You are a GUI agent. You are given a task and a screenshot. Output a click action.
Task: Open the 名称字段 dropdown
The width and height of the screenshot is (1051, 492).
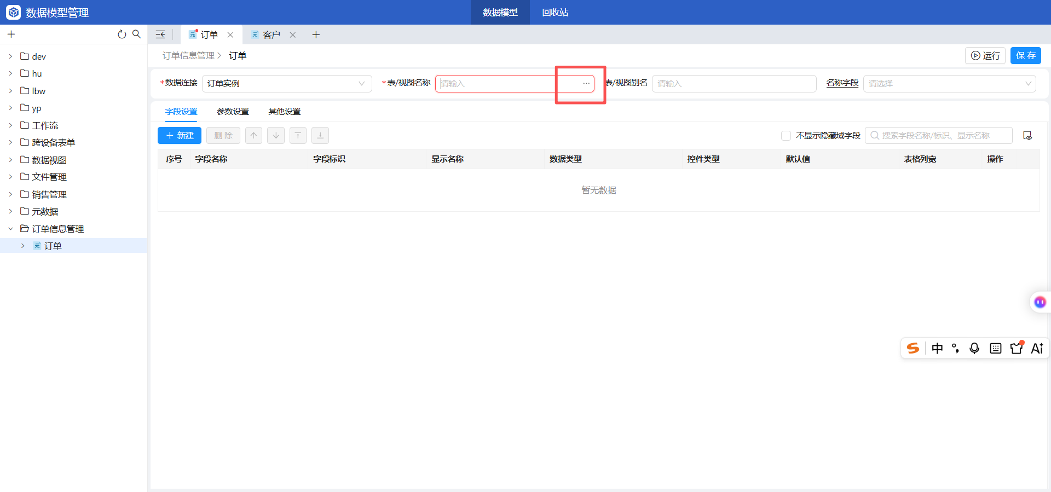click(949, 84)
